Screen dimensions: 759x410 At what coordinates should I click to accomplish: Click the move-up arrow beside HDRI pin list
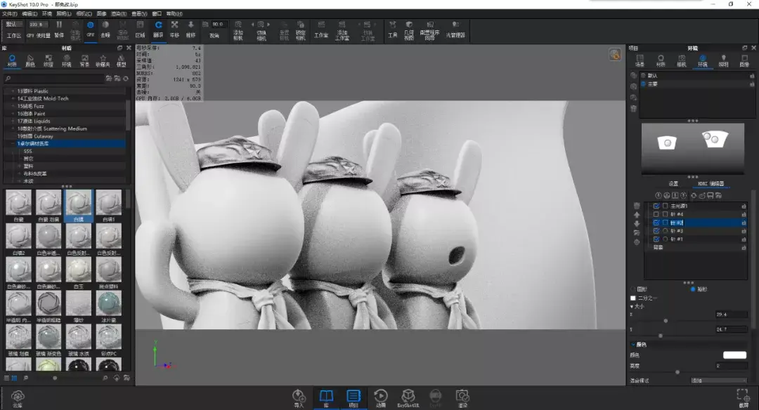[637, 215]
